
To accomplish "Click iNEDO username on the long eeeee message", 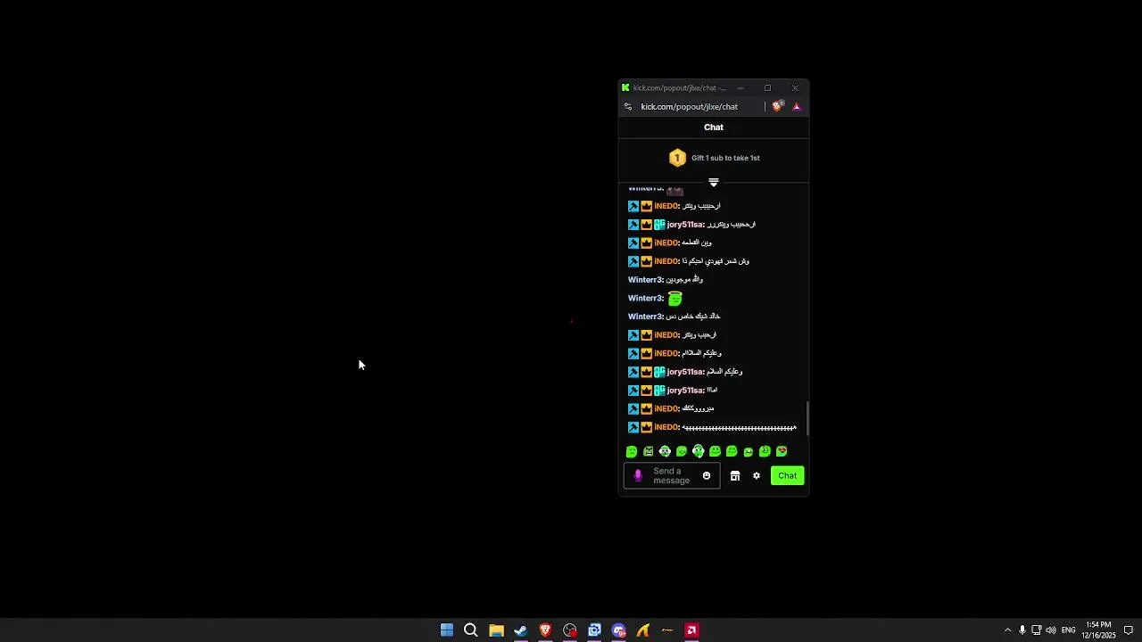I will [x=666, y=427].
